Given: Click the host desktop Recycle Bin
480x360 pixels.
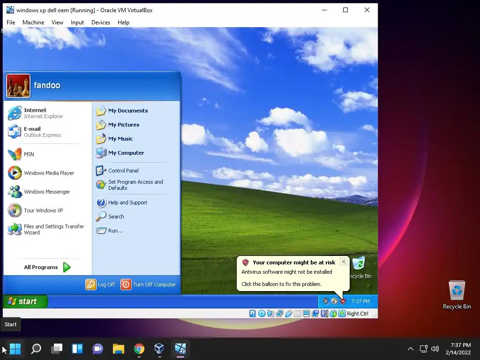Looking at the screenshot, I should tap(457, 295).
